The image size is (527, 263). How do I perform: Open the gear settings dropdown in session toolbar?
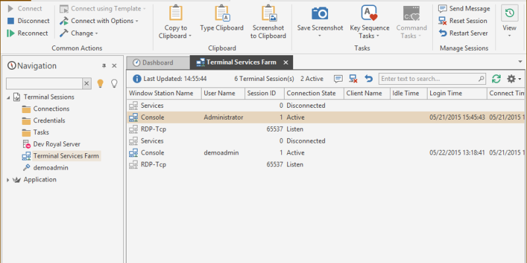pyautogui.click(x=513, y=79)
